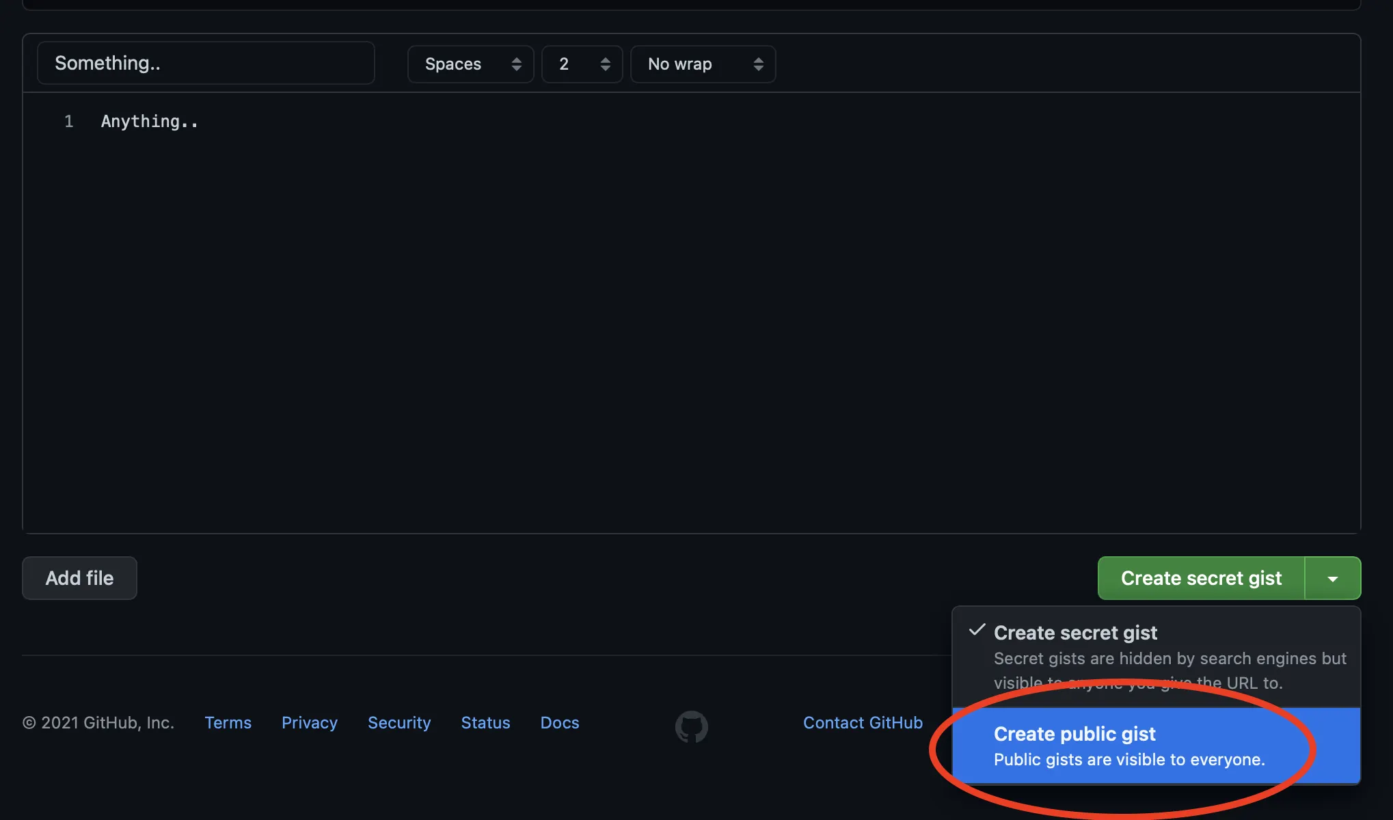Click the code line reading Anything..

point(150,122)
